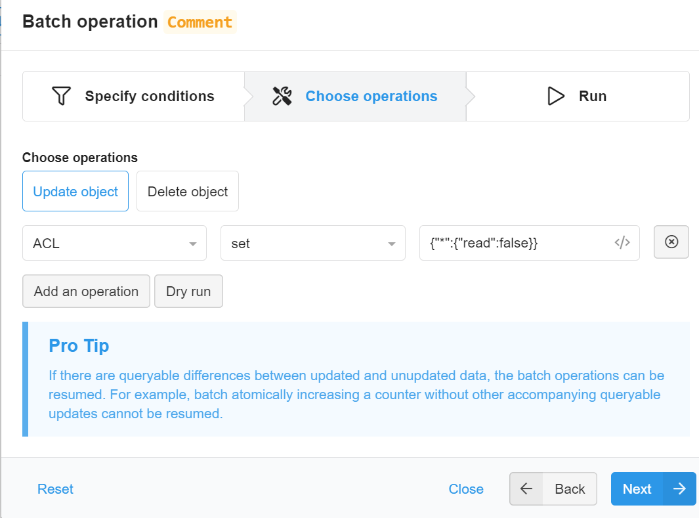Viewport: 699px width, 518px height.
Task: Click the ACL JSON value field
Action: 515,244
